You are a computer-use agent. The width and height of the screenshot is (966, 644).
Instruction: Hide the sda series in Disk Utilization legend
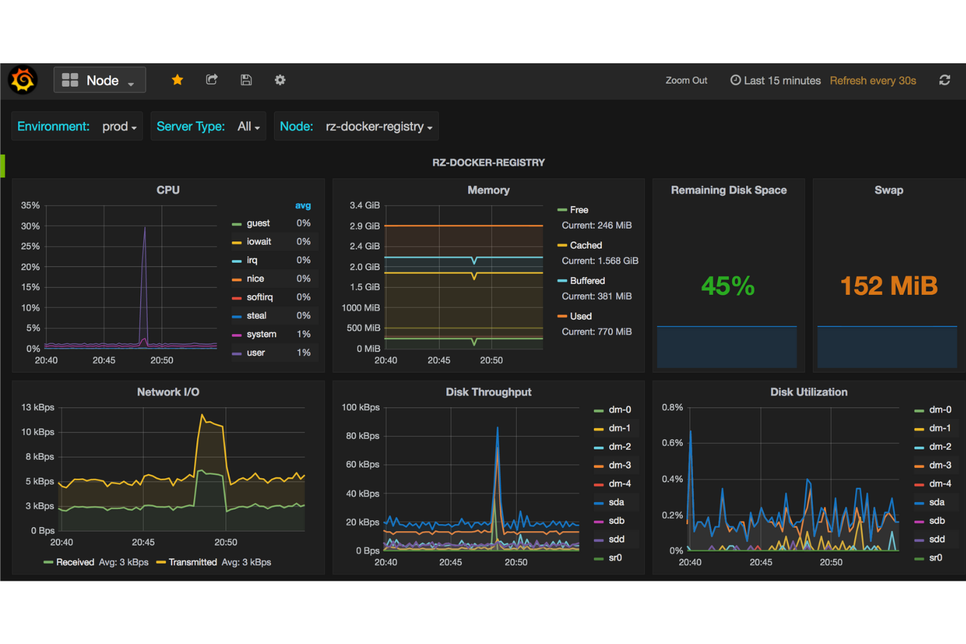936,502
